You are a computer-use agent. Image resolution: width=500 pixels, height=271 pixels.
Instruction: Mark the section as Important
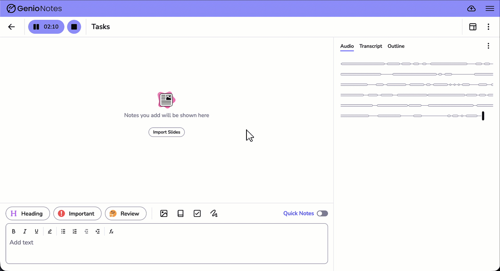coord(77,214)
